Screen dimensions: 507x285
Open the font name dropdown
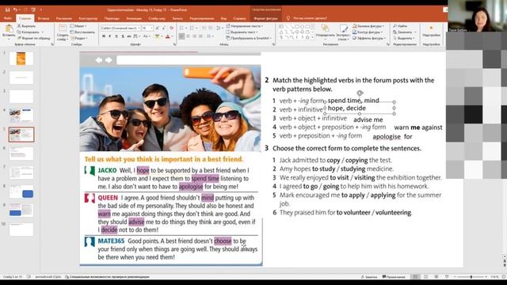139,28
